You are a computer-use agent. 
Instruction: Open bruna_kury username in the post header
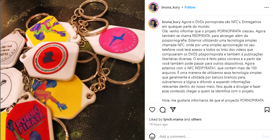(171, 7)
